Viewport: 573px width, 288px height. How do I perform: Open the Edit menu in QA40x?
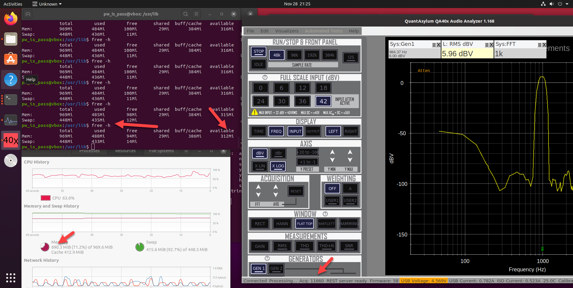(x=264, y=31)
